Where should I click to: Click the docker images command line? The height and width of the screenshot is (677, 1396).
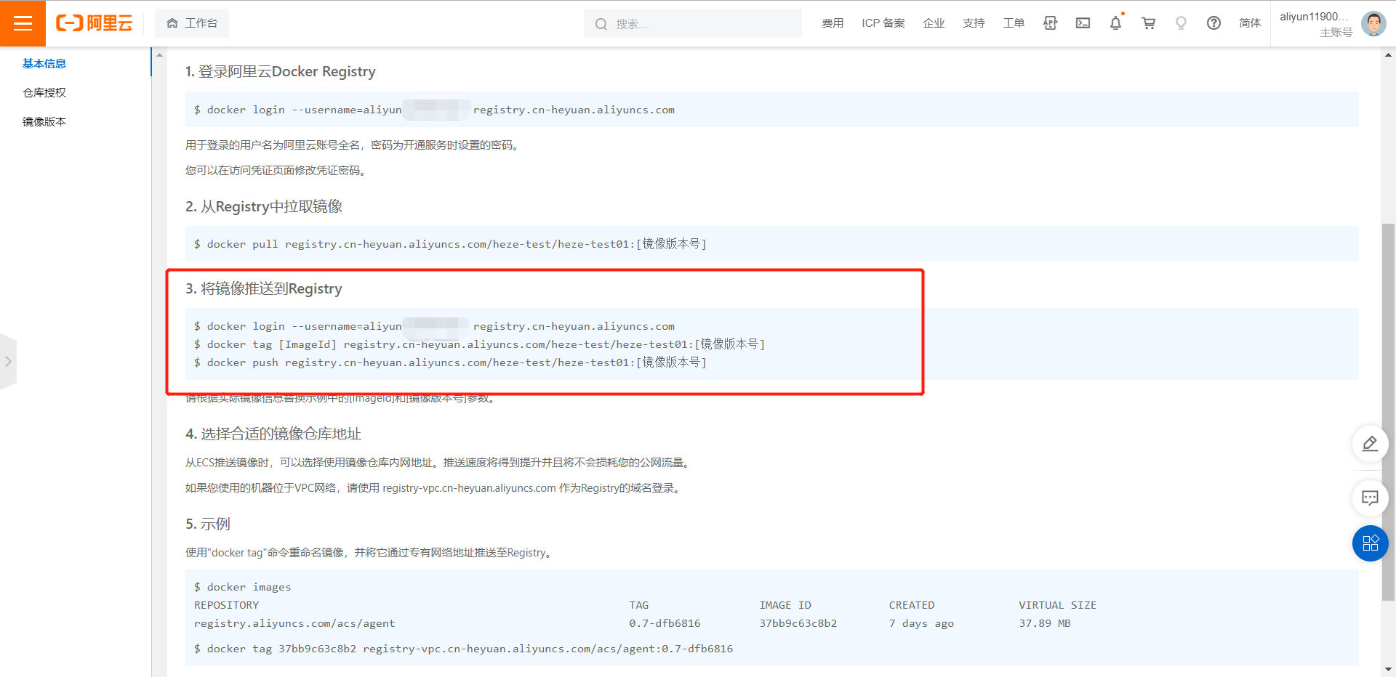click(x=243, y=587)
